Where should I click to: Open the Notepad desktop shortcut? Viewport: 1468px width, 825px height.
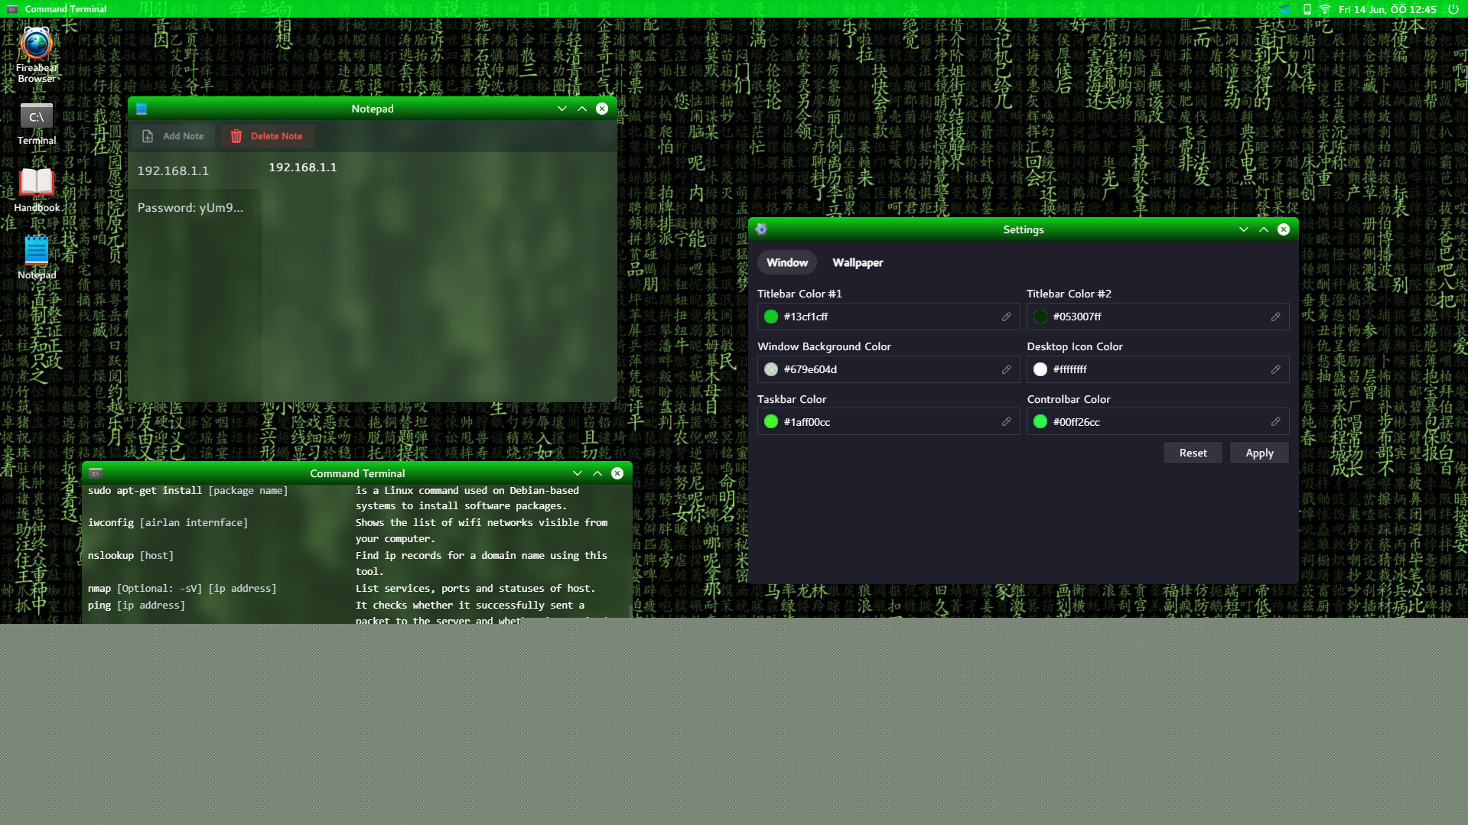point(36,252)
